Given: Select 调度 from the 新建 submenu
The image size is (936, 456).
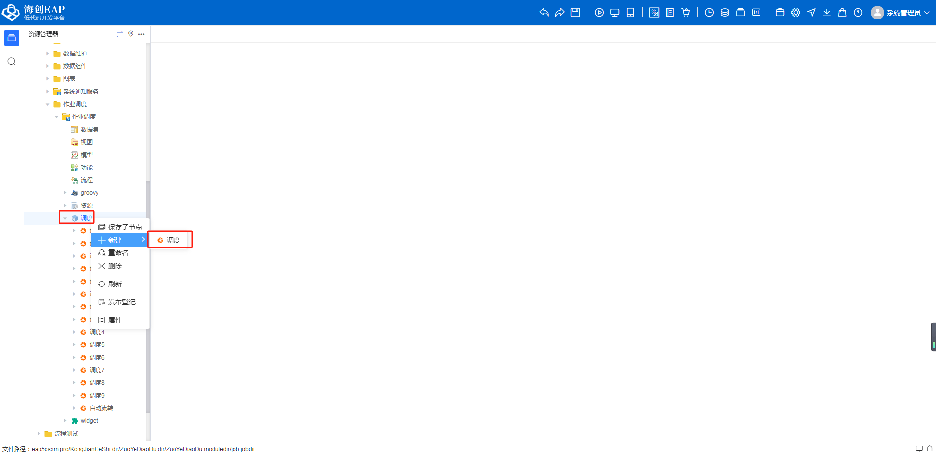Looking at the screenshot, I should coord(170,240).
